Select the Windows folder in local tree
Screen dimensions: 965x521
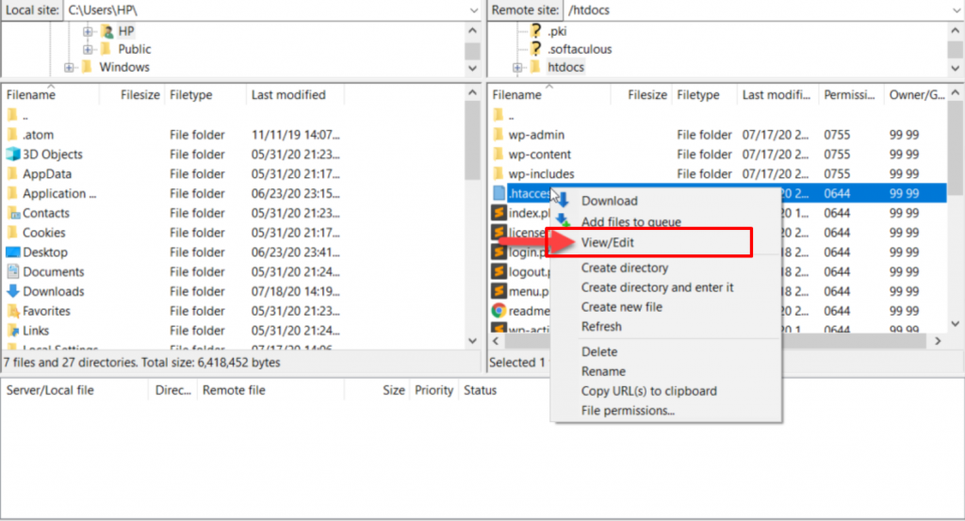(124, 67)
